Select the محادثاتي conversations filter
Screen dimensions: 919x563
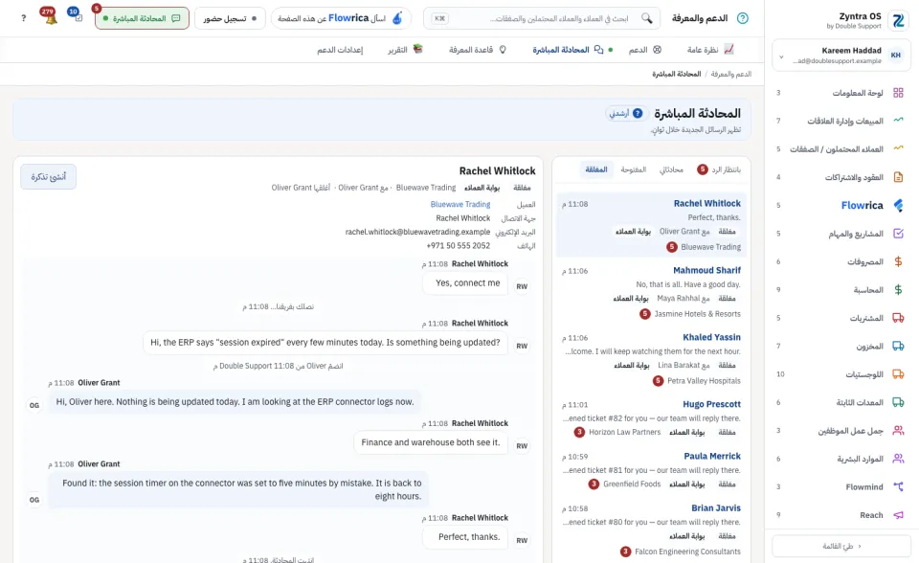[671, 169]
